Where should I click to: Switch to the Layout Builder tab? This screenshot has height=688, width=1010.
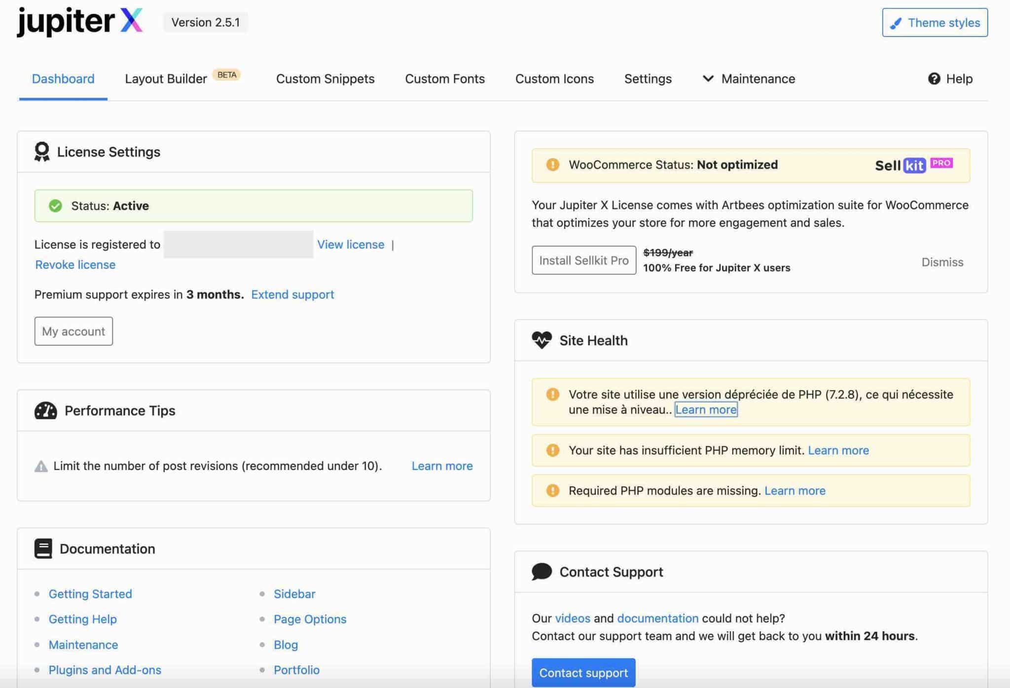click(166, 78)
